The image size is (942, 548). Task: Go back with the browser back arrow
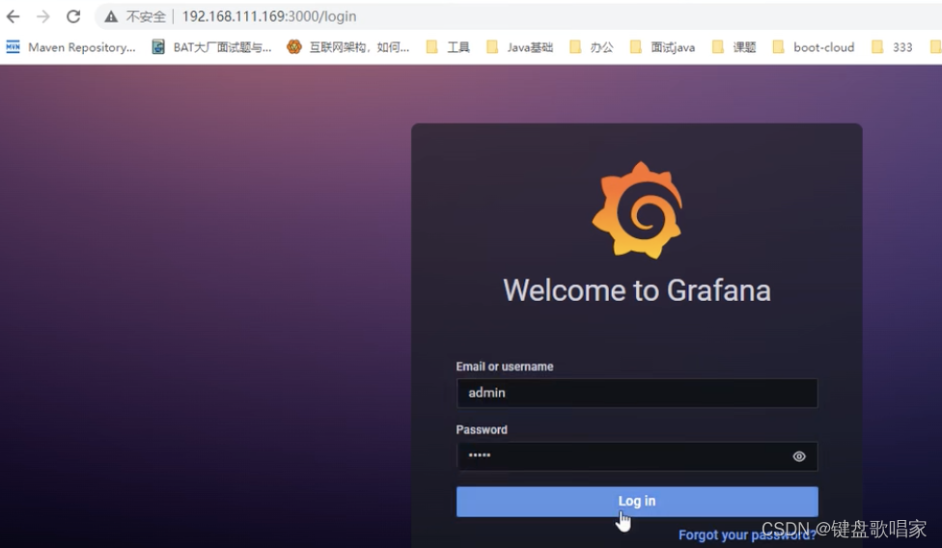click(x=14, y=16)
